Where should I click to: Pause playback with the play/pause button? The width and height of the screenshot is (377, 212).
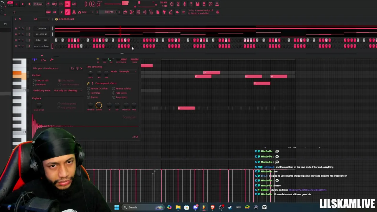[x=16, y=4]
